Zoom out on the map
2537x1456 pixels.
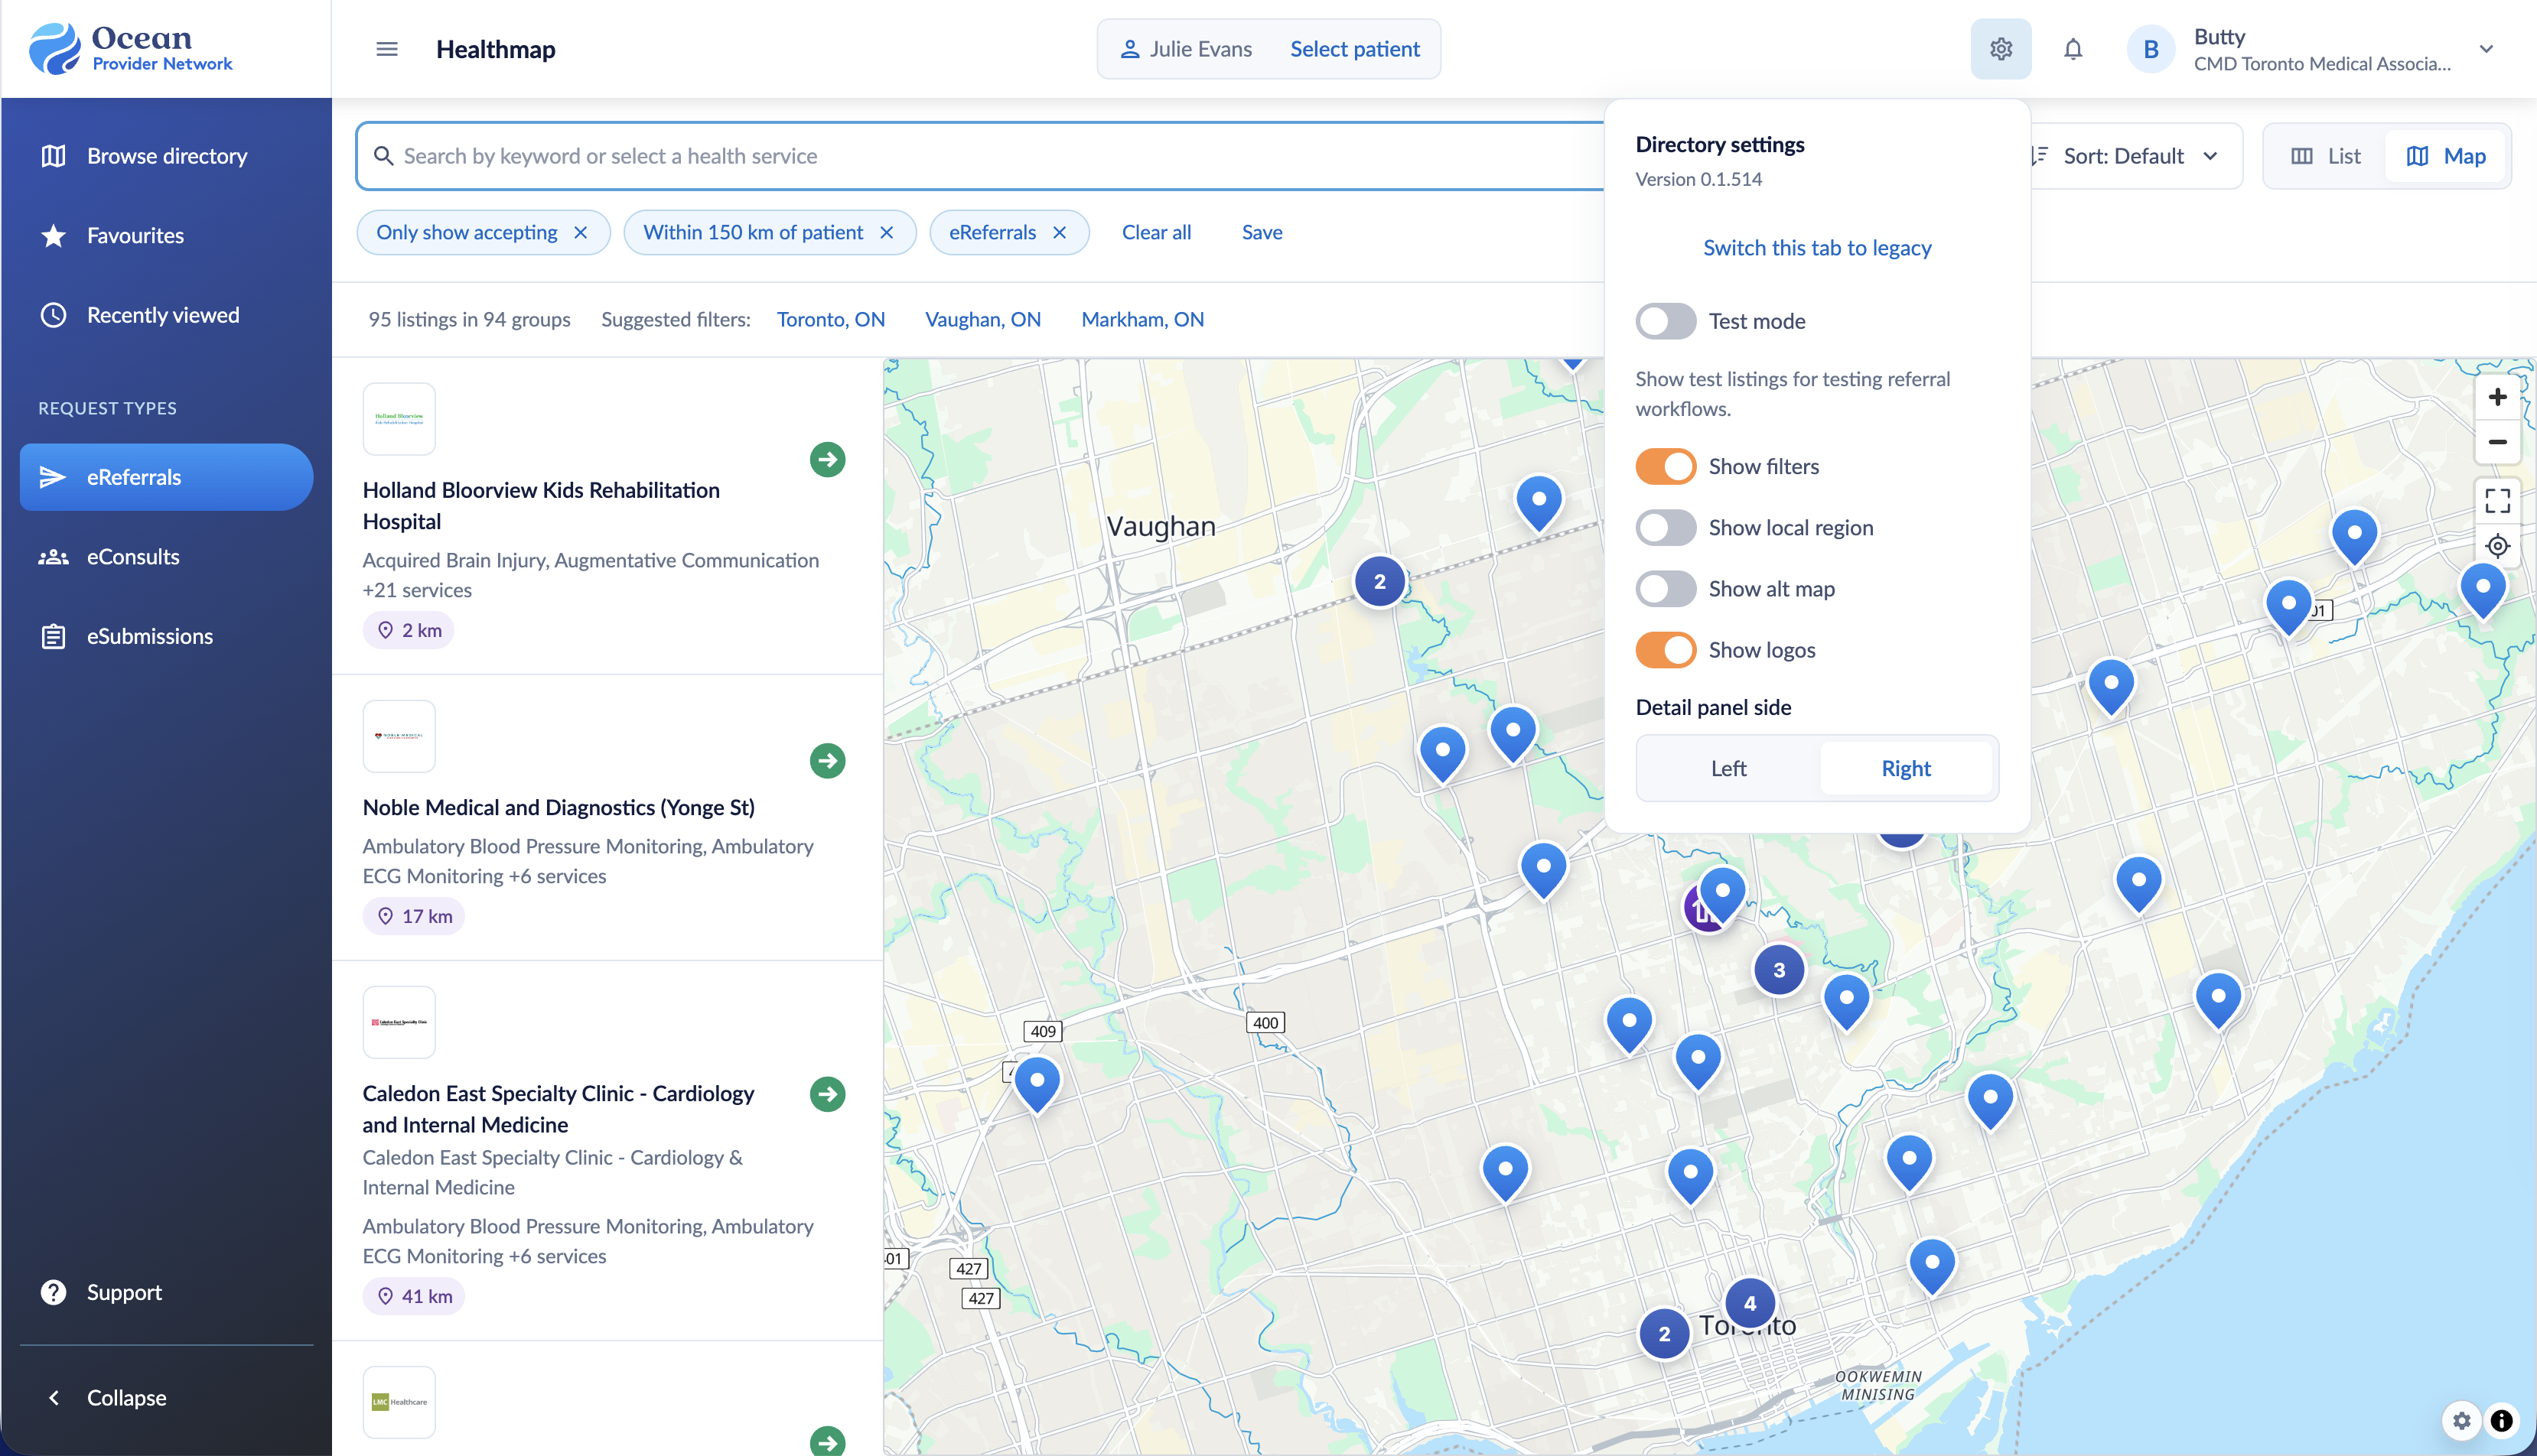coord(2497,441)
